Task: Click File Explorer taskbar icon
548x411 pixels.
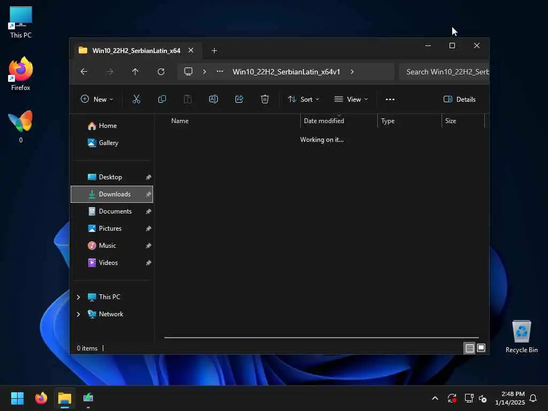Action: click(x=65, y=398)
